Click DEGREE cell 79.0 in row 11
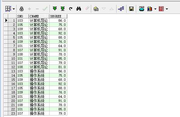 coord(58,63)
